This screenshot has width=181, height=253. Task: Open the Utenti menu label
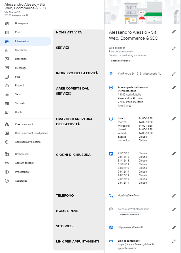tap(18, 112)
